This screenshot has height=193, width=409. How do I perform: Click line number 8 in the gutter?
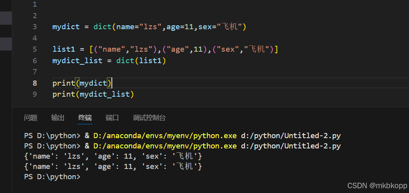[x=35, y=83]
